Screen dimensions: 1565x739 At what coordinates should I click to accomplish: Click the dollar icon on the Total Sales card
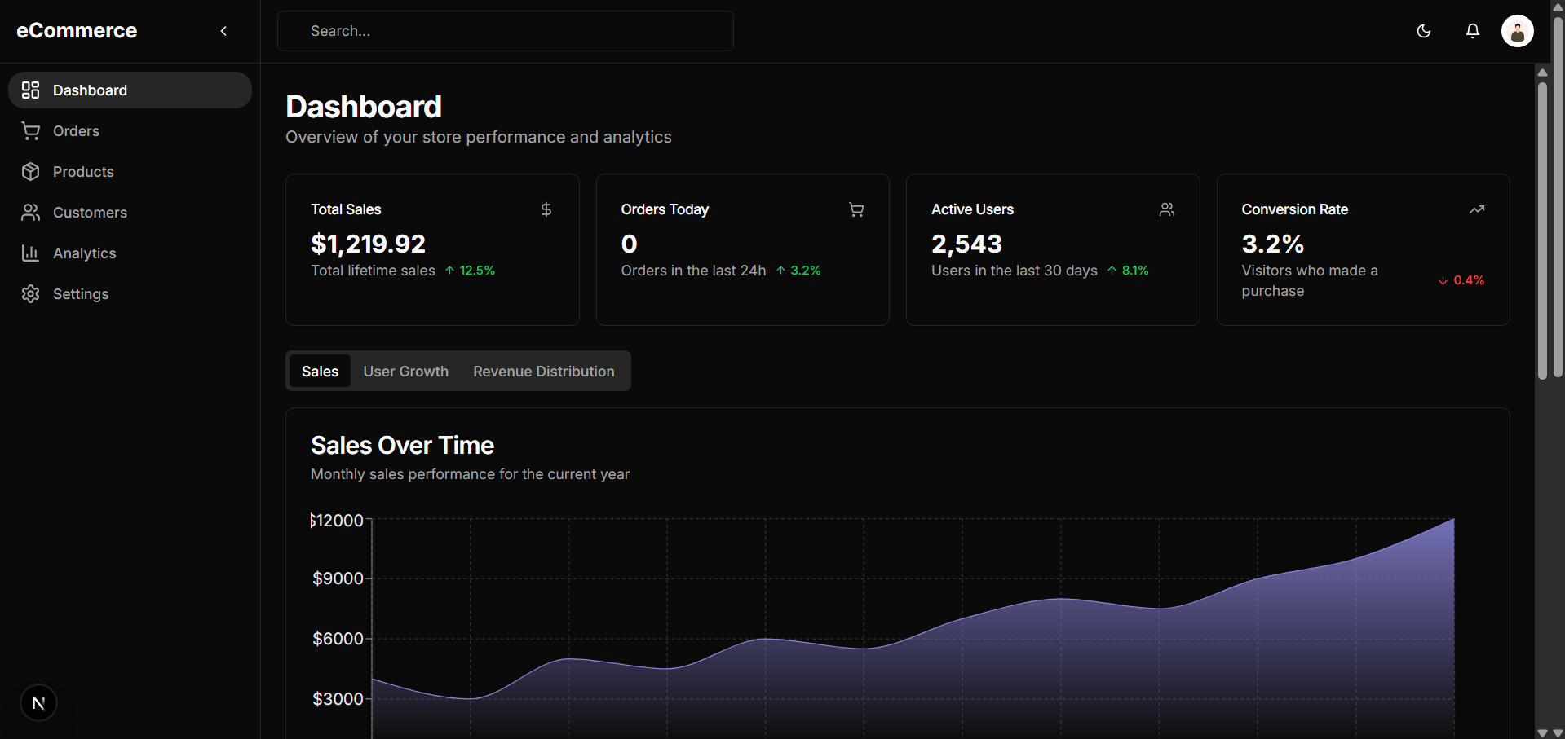pyautogui.click(x=546, y=209)
